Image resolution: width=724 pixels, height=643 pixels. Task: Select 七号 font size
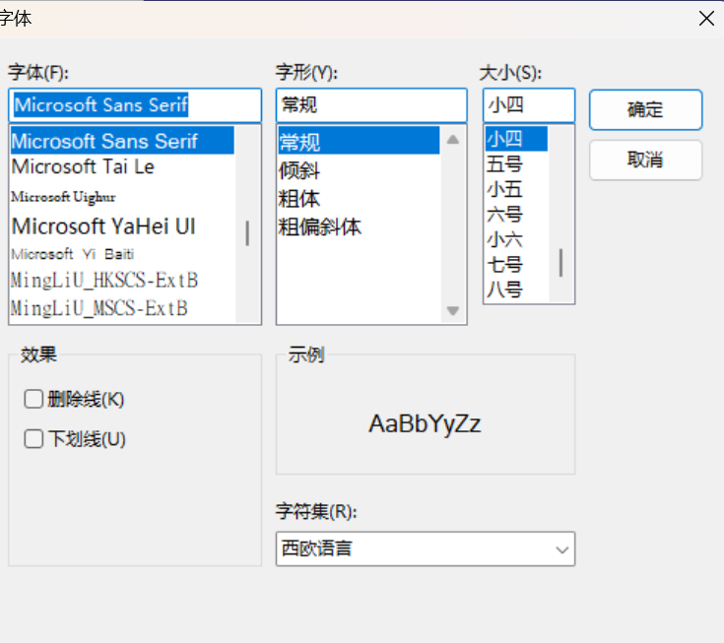coord(516,265)
